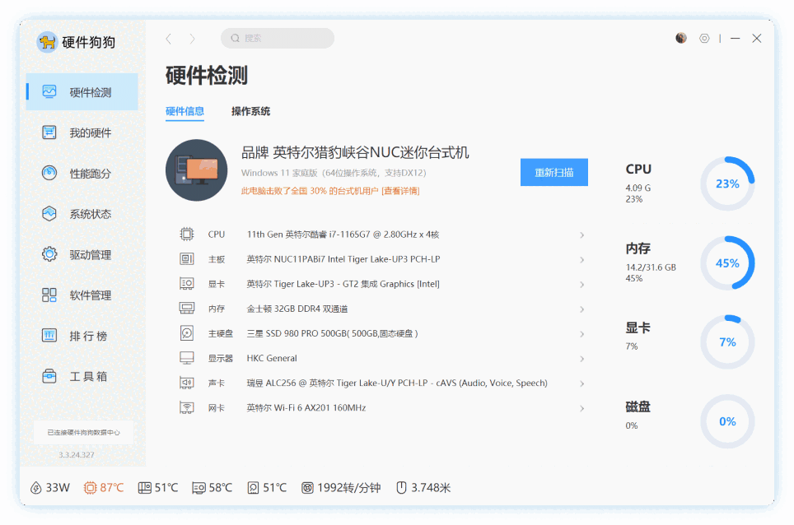Expand the 主板 NUC11PABi7 row chevron
The image size is (794, 525).
581,259
